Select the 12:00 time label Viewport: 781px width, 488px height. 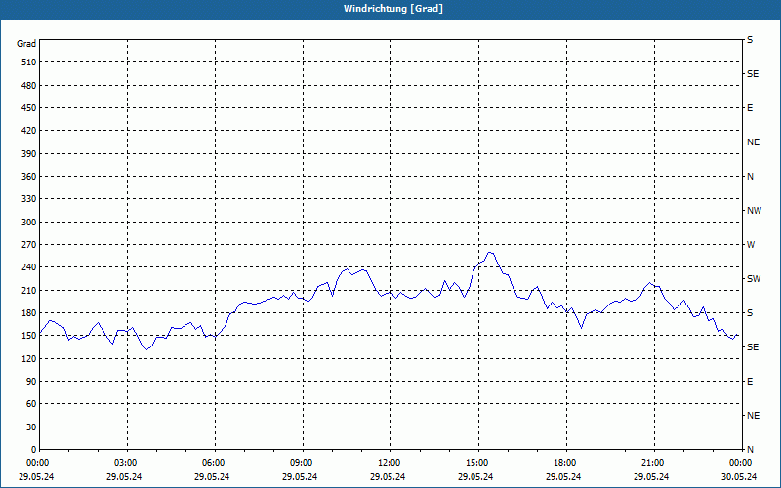(390, 462)
